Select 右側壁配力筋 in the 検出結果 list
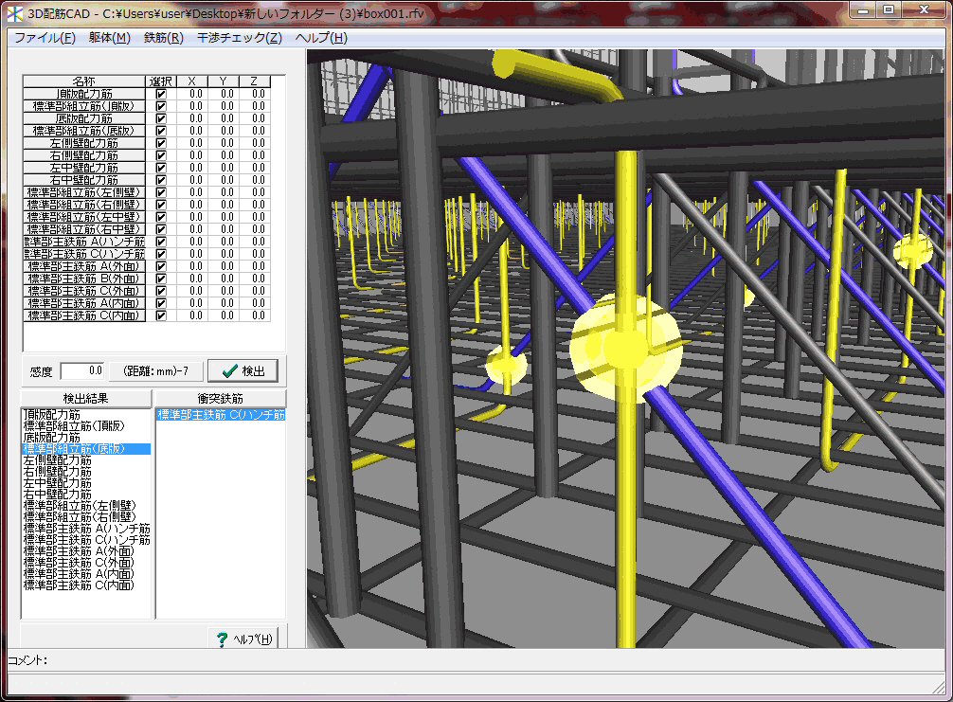The width and height of the screenshot is (953, 702). (58, 472)
